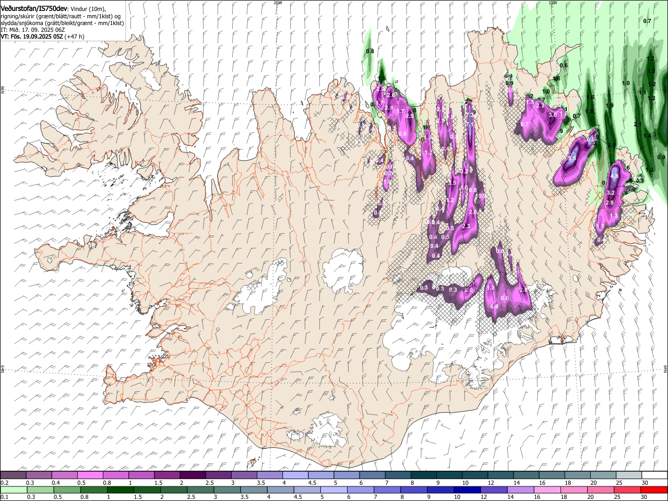This screenshot has width=668, height=501.
Task: Click the 20–25 rose pink lower legend swatch
Action: pyautogui.click(x=601, y=490)
